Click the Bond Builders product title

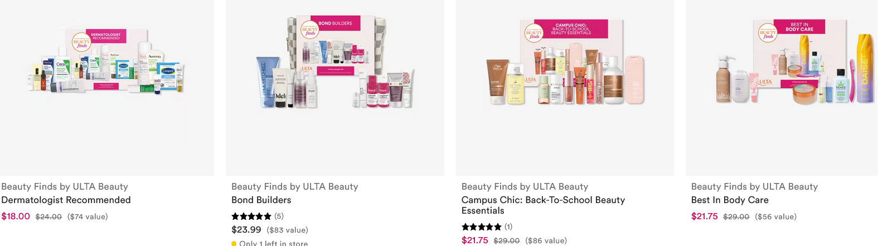click(x=261, y=200)
